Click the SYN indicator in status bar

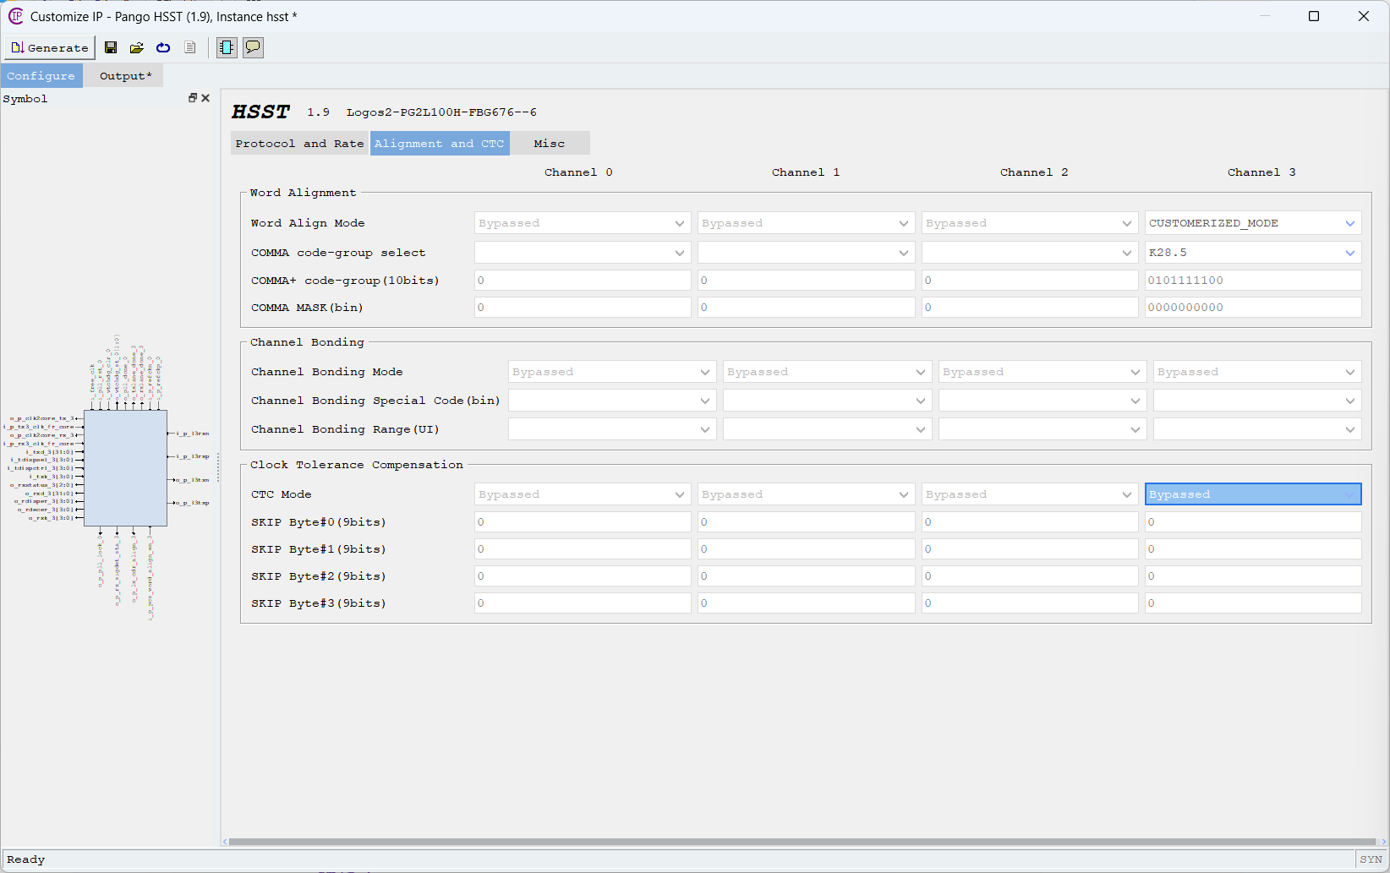pyautogui.click(x=1371, y=859)
